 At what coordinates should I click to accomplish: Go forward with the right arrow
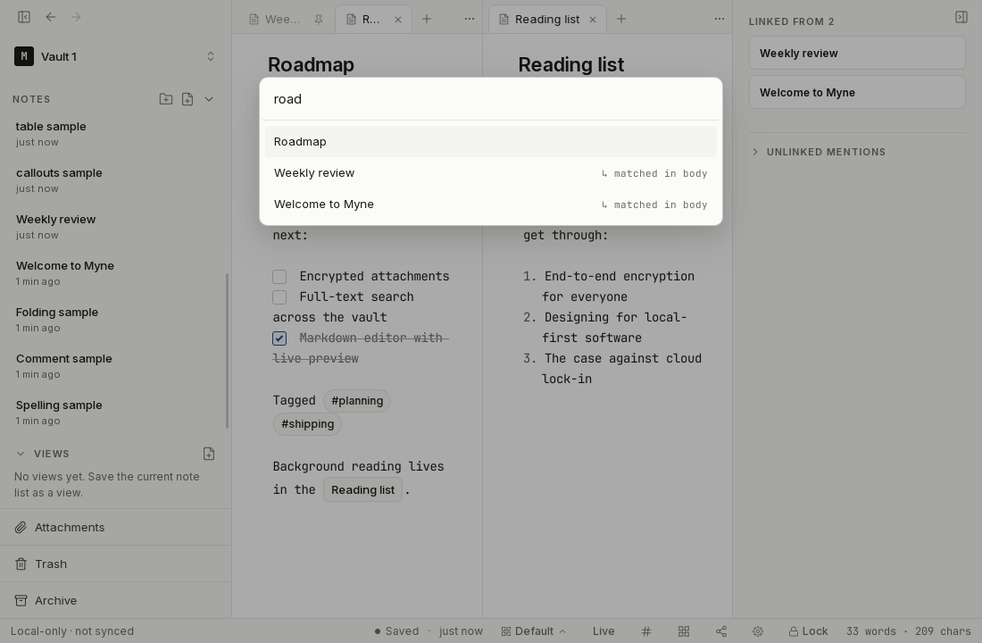tap(76, 17)
